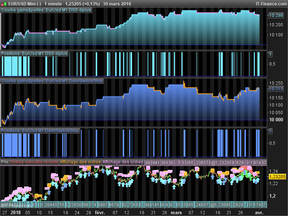Click the bold 10 000 scale value
The height and width of the screenshot is (216, 288).
pyautogui.click(x=276, y=120)
